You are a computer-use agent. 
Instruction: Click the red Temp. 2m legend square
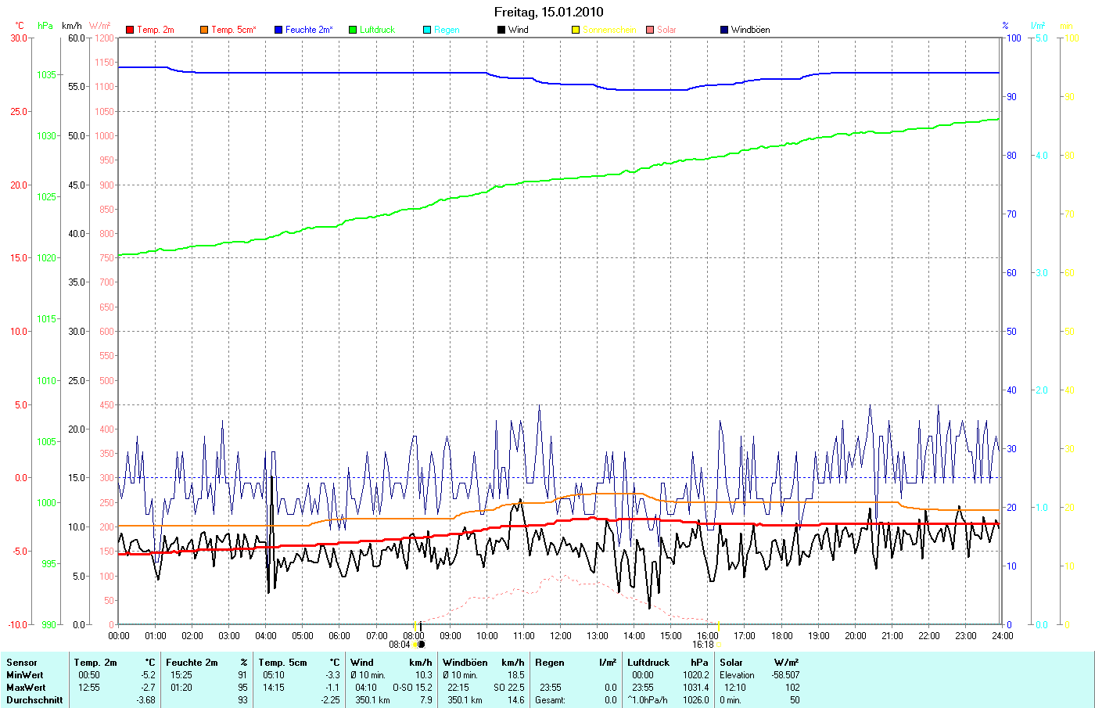pos(130,30)
